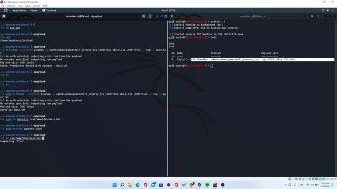Open the VirtualBox Machine menu
The width and height of the screenshot is (337, 189).
tap(12, 6)
